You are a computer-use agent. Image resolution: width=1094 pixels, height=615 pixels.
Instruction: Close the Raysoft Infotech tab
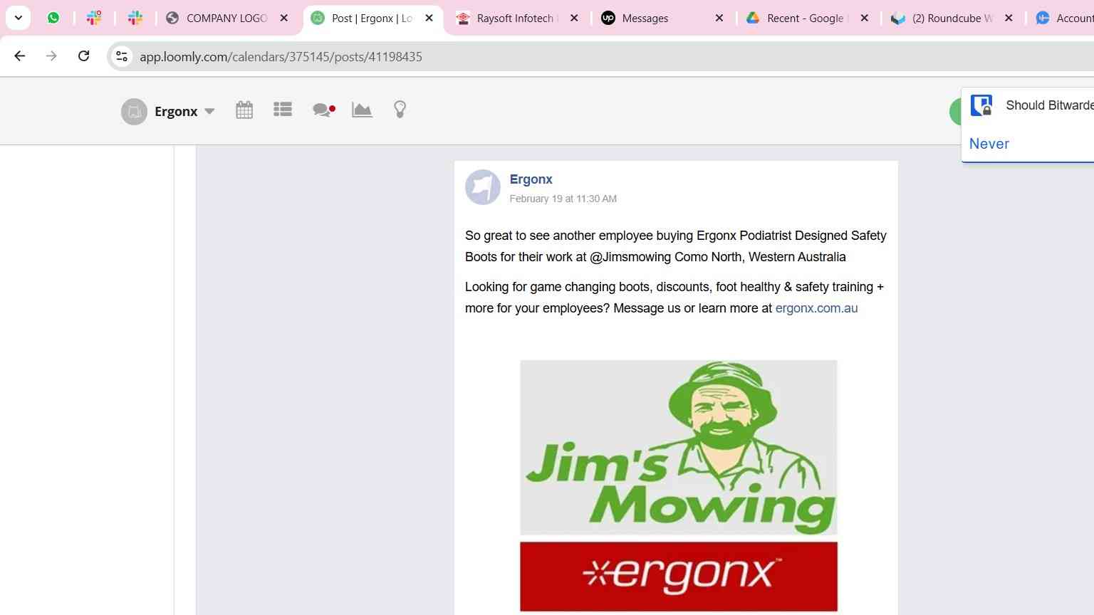tap(575, 19)
